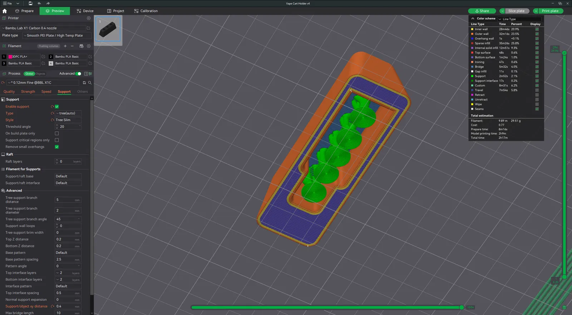
Task: Open the printer preset dropdown
Action: tap(43, 28)
